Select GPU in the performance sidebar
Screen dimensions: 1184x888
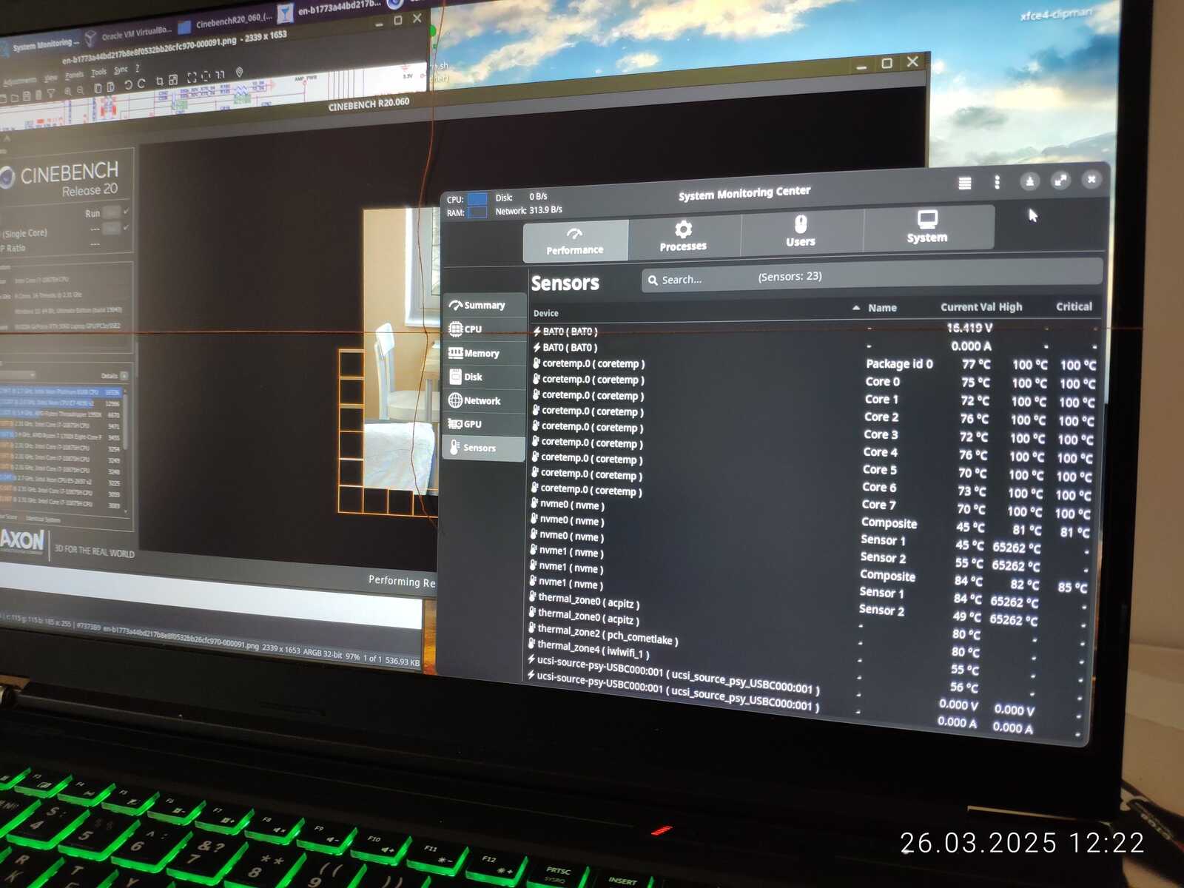(484, 424)
